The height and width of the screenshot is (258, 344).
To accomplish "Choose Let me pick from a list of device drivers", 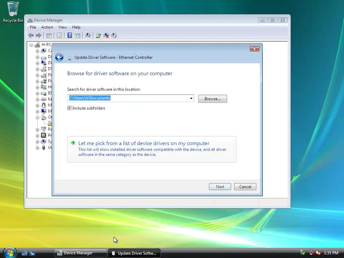I will (x=152, y=149).
